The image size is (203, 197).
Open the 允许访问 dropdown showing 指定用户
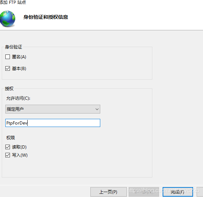53,109
